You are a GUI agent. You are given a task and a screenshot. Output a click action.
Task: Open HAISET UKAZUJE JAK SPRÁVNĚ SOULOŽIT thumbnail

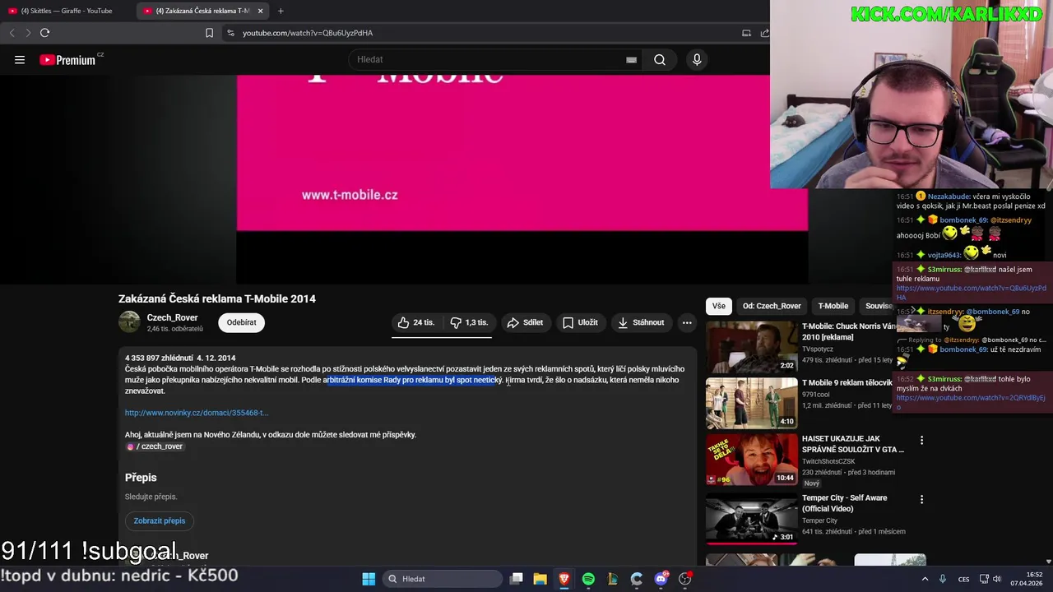point(751,459)
